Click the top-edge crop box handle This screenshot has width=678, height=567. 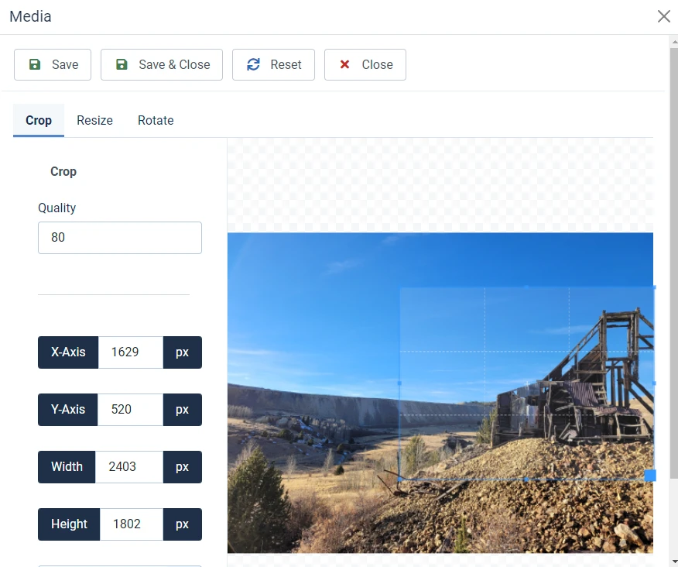[x=526, y=287]
